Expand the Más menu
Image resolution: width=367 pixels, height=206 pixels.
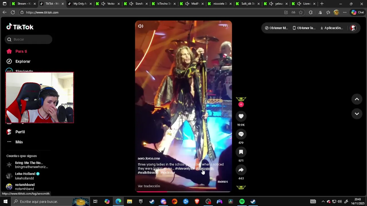[19, 142]
